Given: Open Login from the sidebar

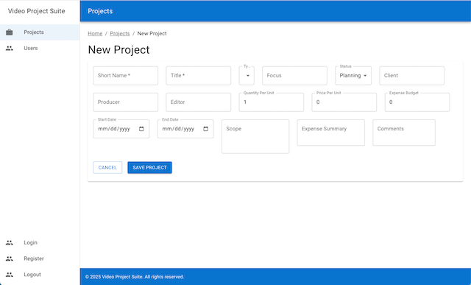Looking at the screenshot, I should pos(40,242).
